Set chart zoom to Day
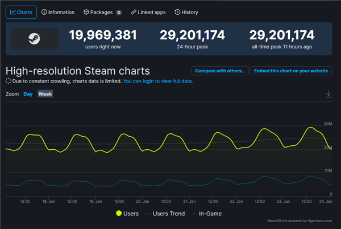 (x=28, y=94)
